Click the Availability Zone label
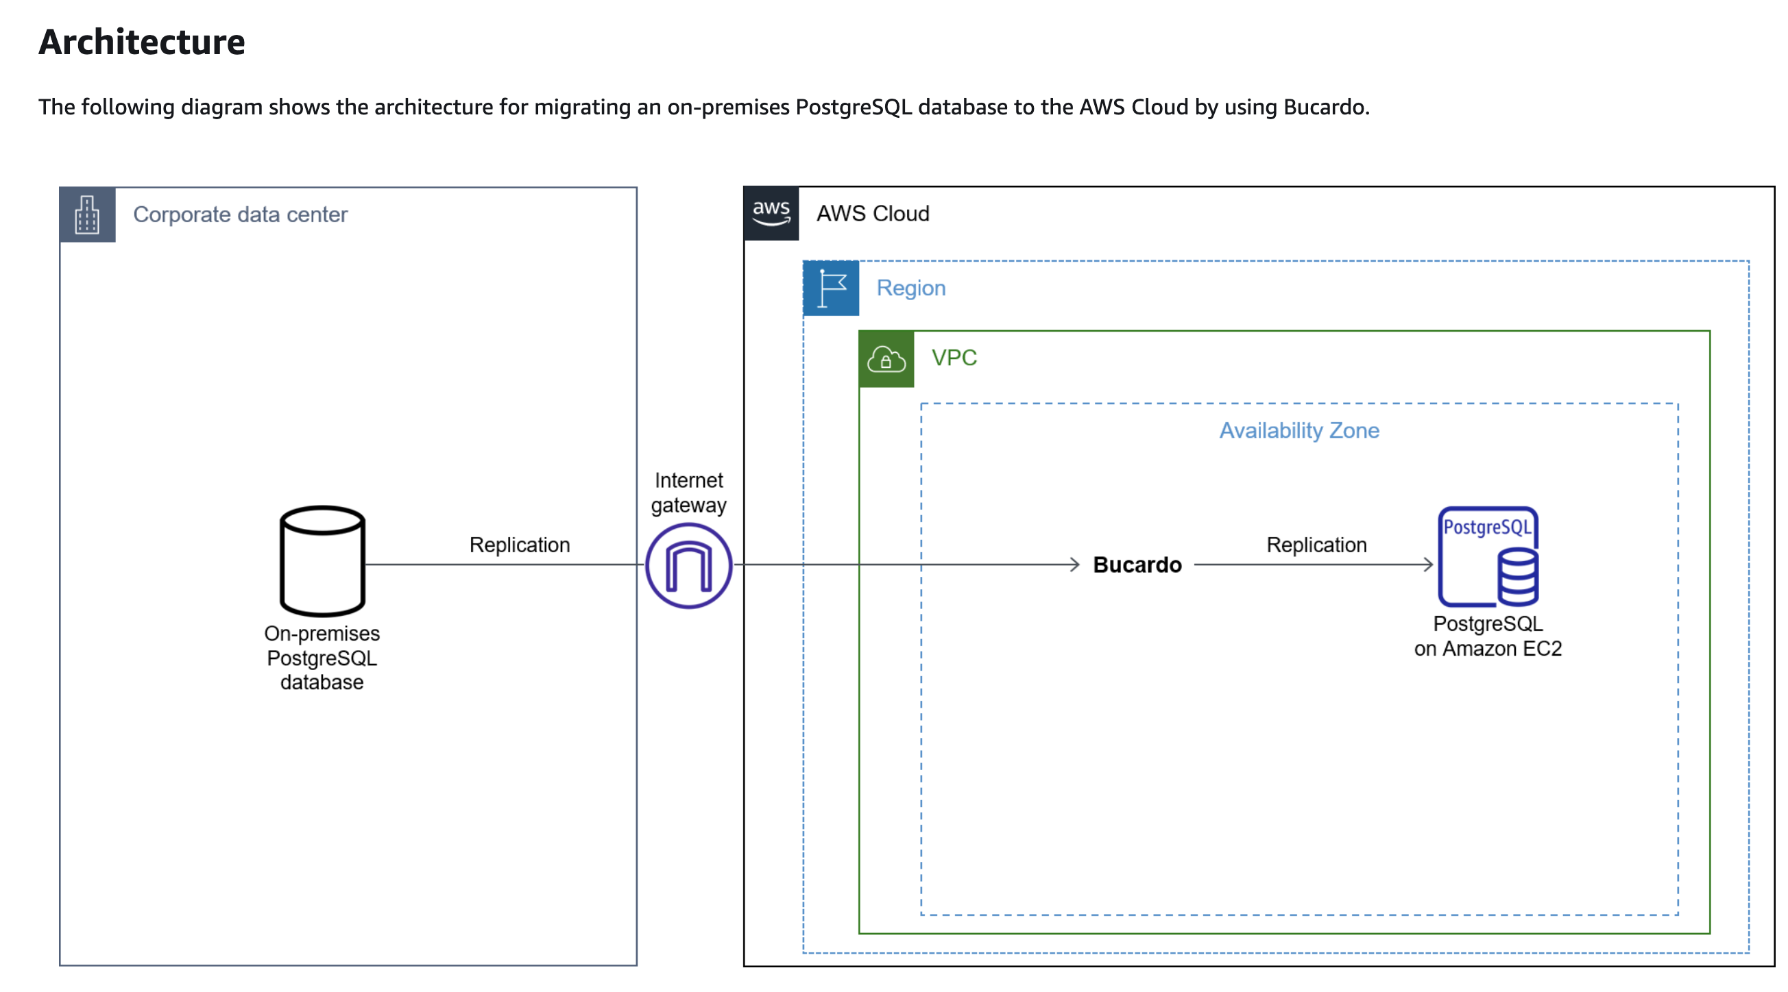1788x992 pixels. tap(1298, 430)
